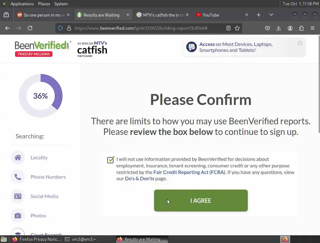Click the Photos camera icon
This screenshot has width=320, height=243.
click(x=18, y=216)
